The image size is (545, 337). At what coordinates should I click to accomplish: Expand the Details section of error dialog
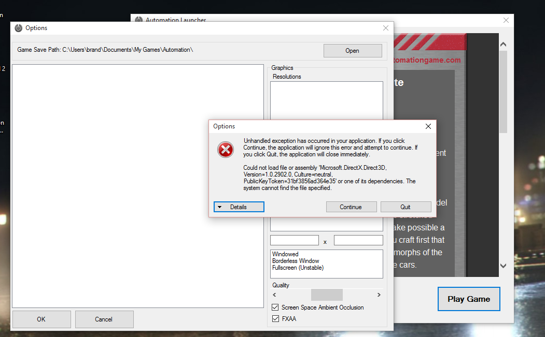coord(239,207)
